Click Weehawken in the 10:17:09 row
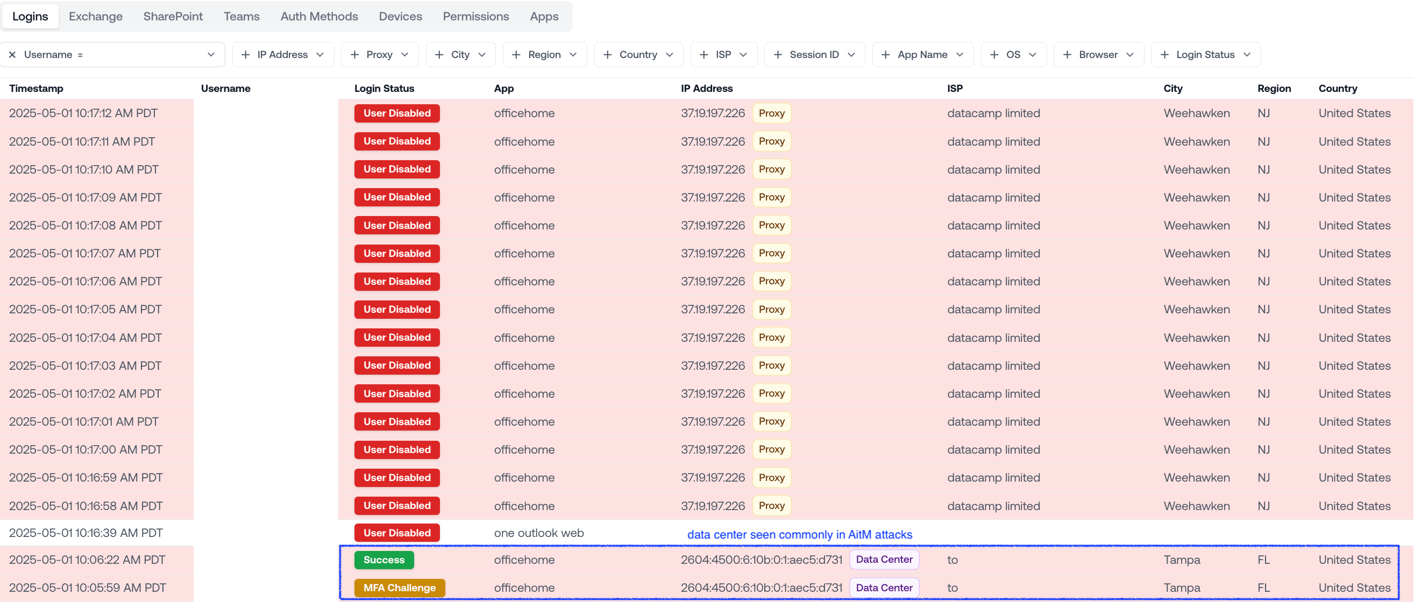Image resolution: width=1414 pixels, height=602 pixels. coord(1196,198)
